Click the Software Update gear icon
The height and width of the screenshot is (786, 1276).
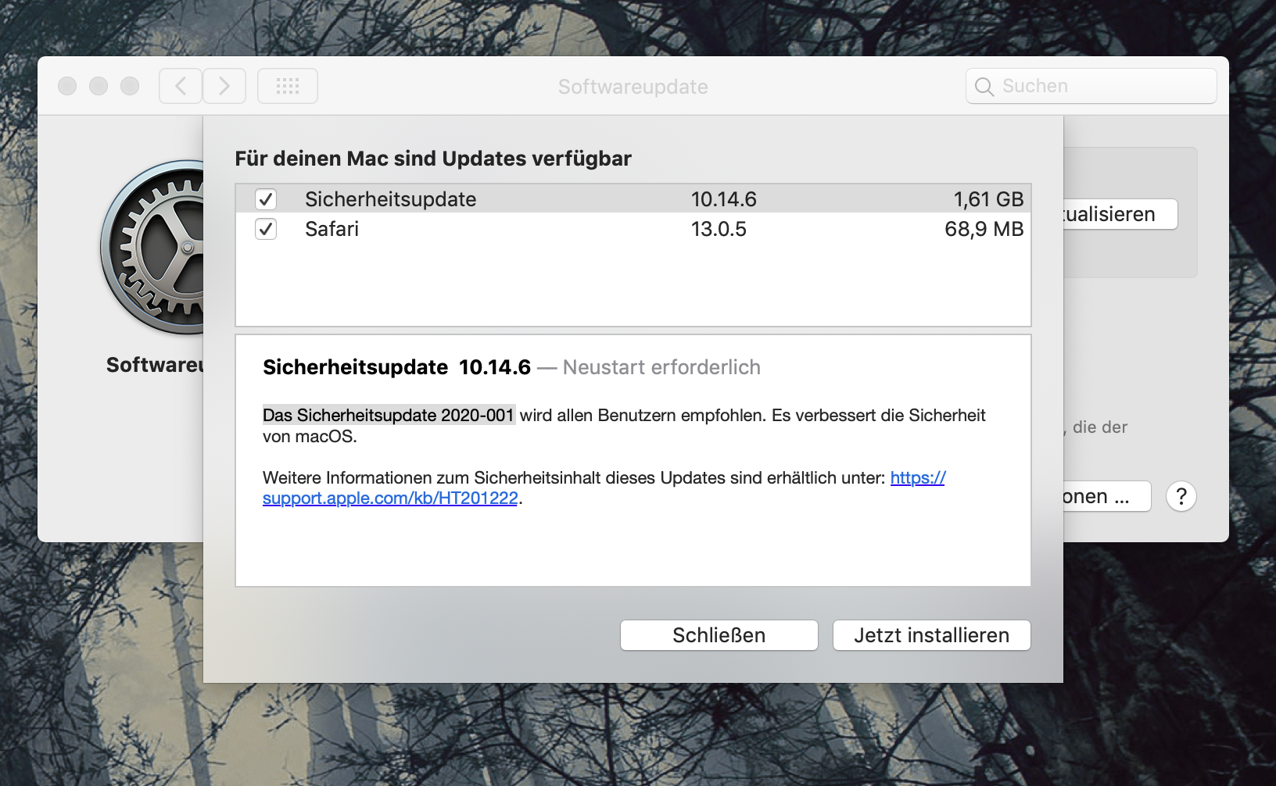pos(152,248)
